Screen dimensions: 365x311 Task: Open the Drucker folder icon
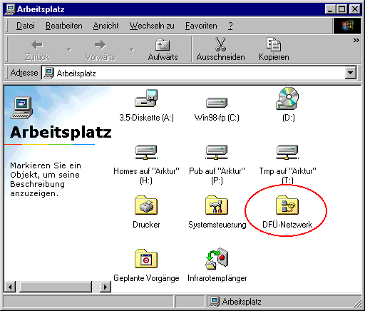[146, 205]
